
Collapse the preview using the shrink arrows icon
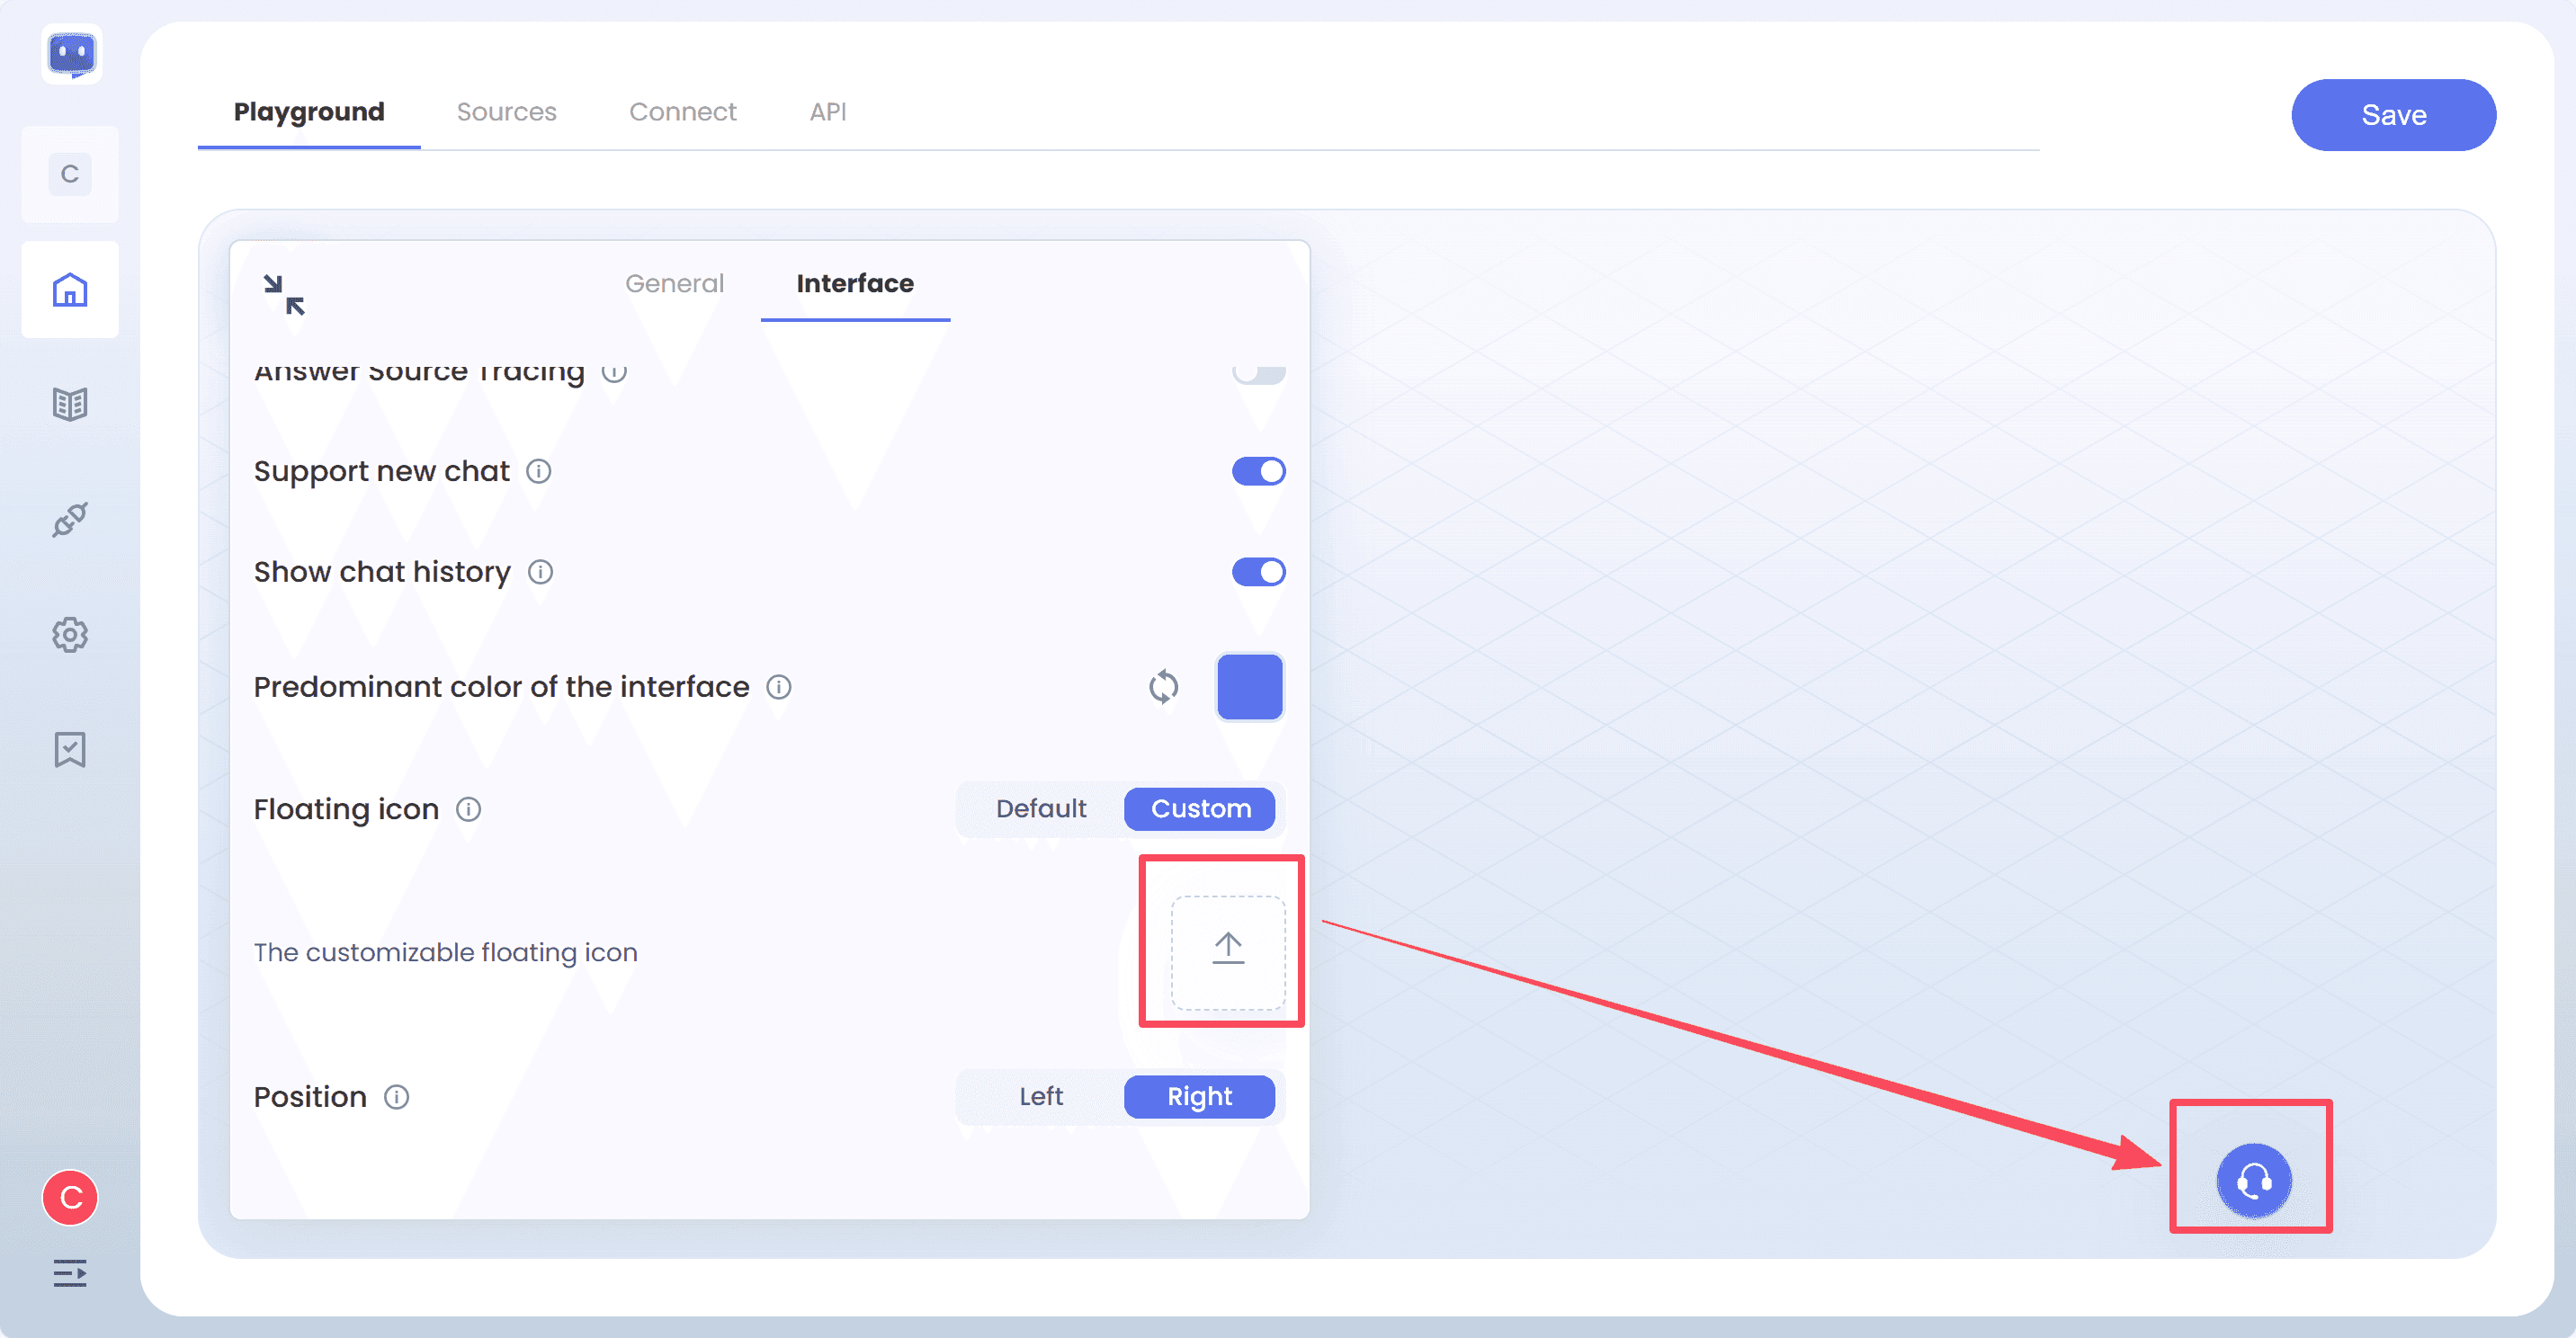tap(283, 294)
